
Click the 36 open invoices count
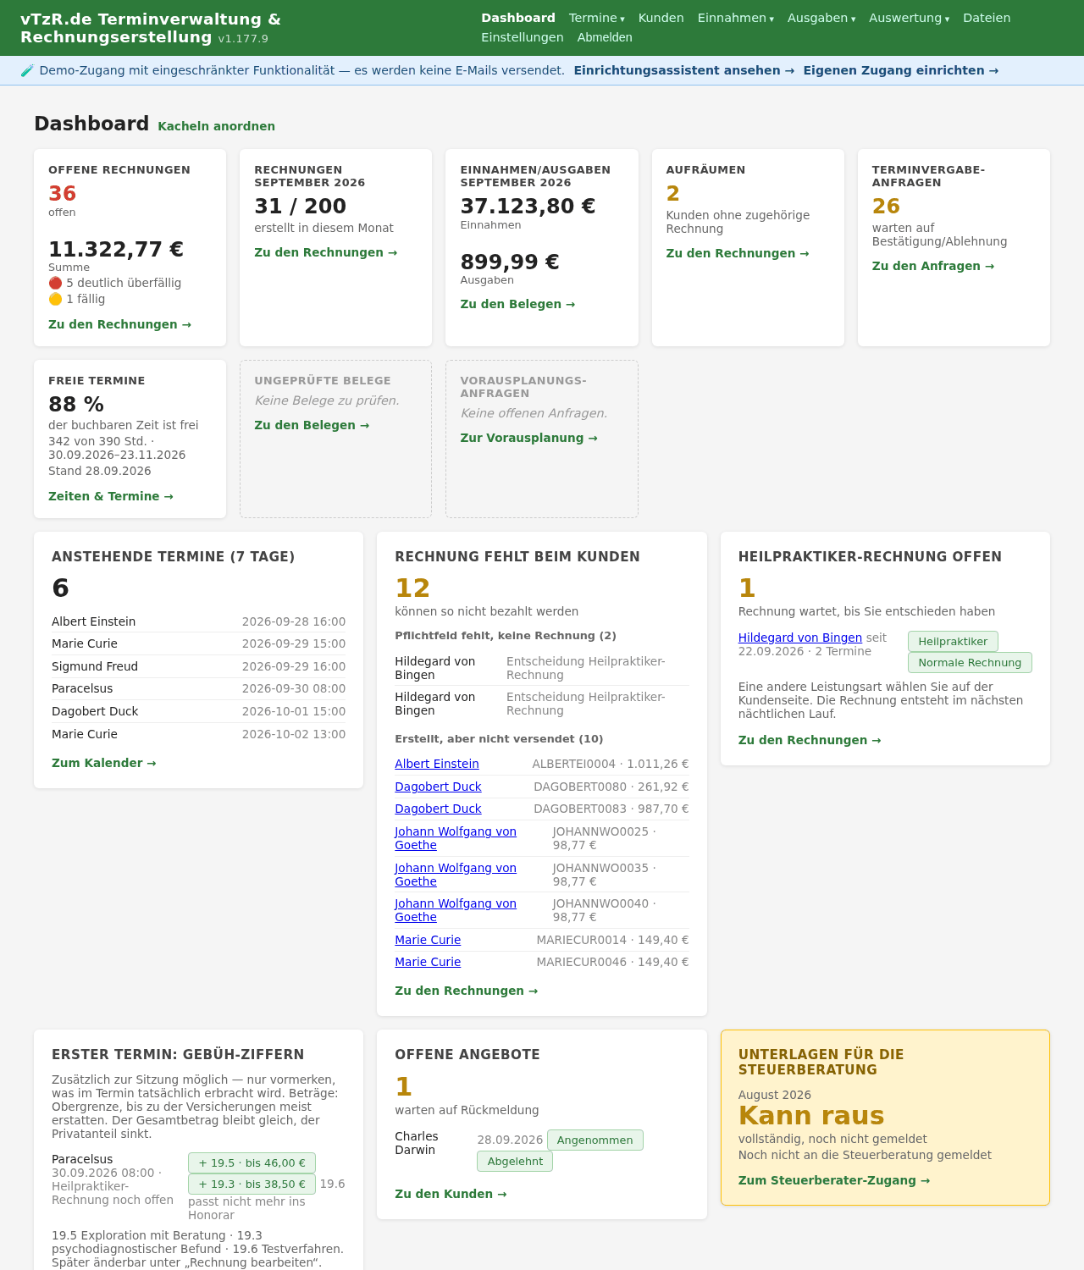click(63, 194)
